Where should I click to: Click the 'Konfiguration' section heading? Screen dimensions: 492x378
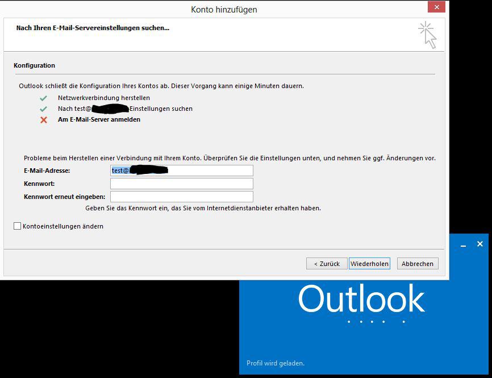point(35,65)
